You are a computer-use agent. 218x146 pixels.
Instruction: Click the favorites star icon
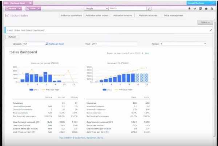click(x=206, y=8)
